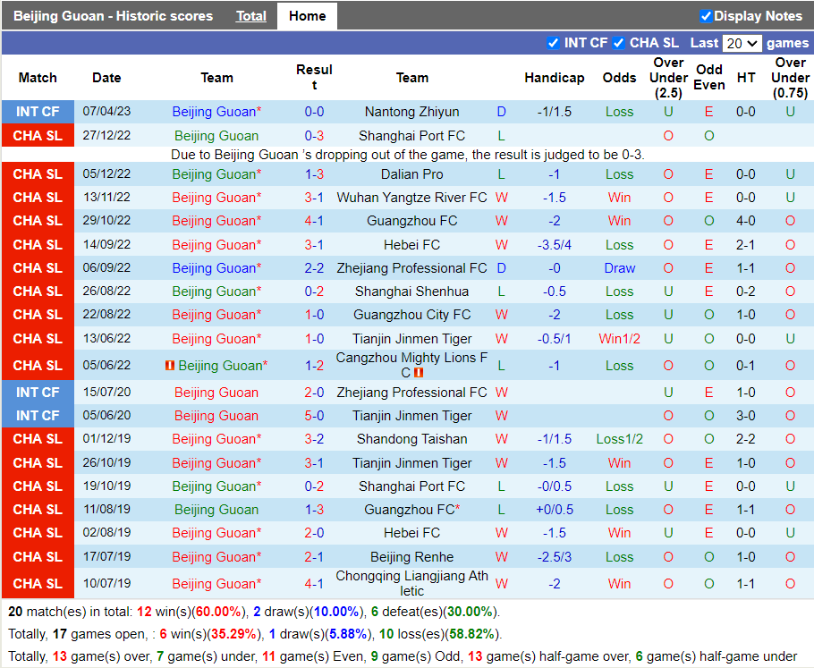The height and width of the screenshot is (668, 814).
Task: Click the Dalian Pro team name
Action: coord(411,174)
